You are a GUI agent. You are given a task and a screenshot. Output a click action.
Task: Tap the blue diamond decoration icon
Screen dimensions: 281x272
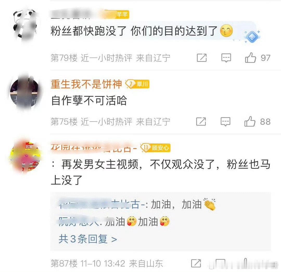pyautogui.click(x=252, y=37)
